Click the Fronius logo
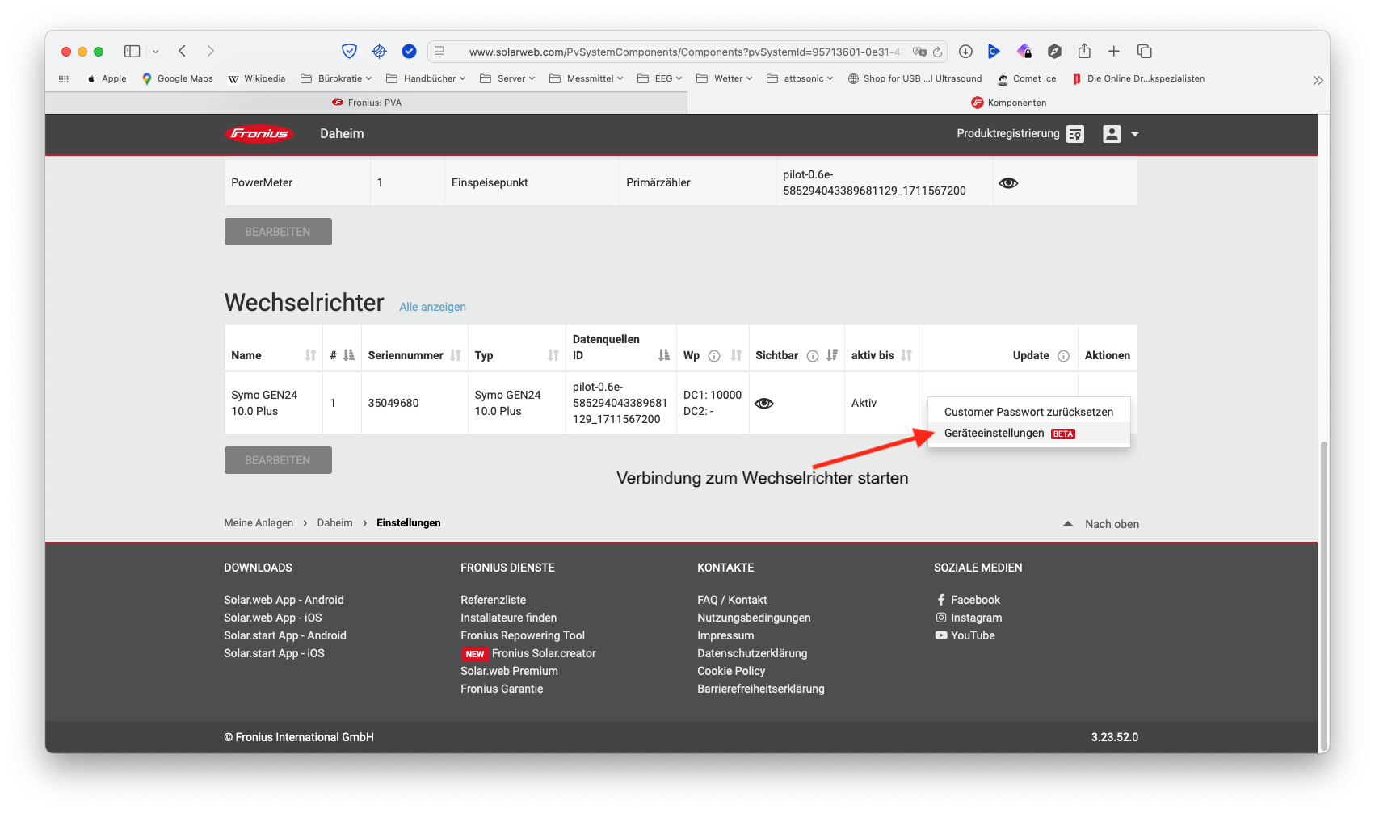This screenshot has width=1375, height=813. click(x=259, y=133)
